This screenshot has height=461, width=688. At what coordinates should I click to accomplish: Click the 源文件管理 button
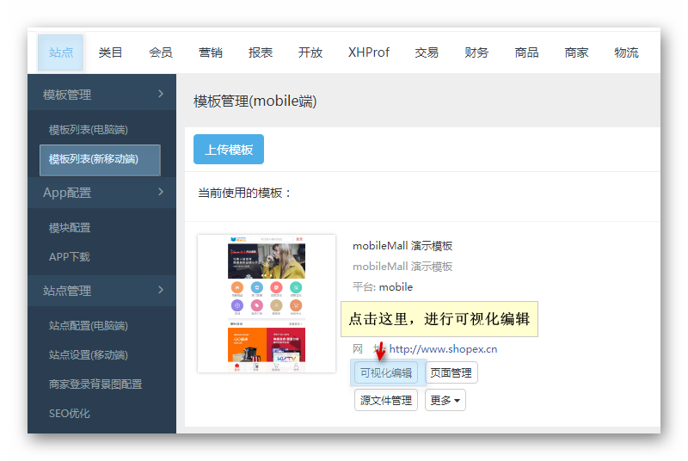click(385, 400)
